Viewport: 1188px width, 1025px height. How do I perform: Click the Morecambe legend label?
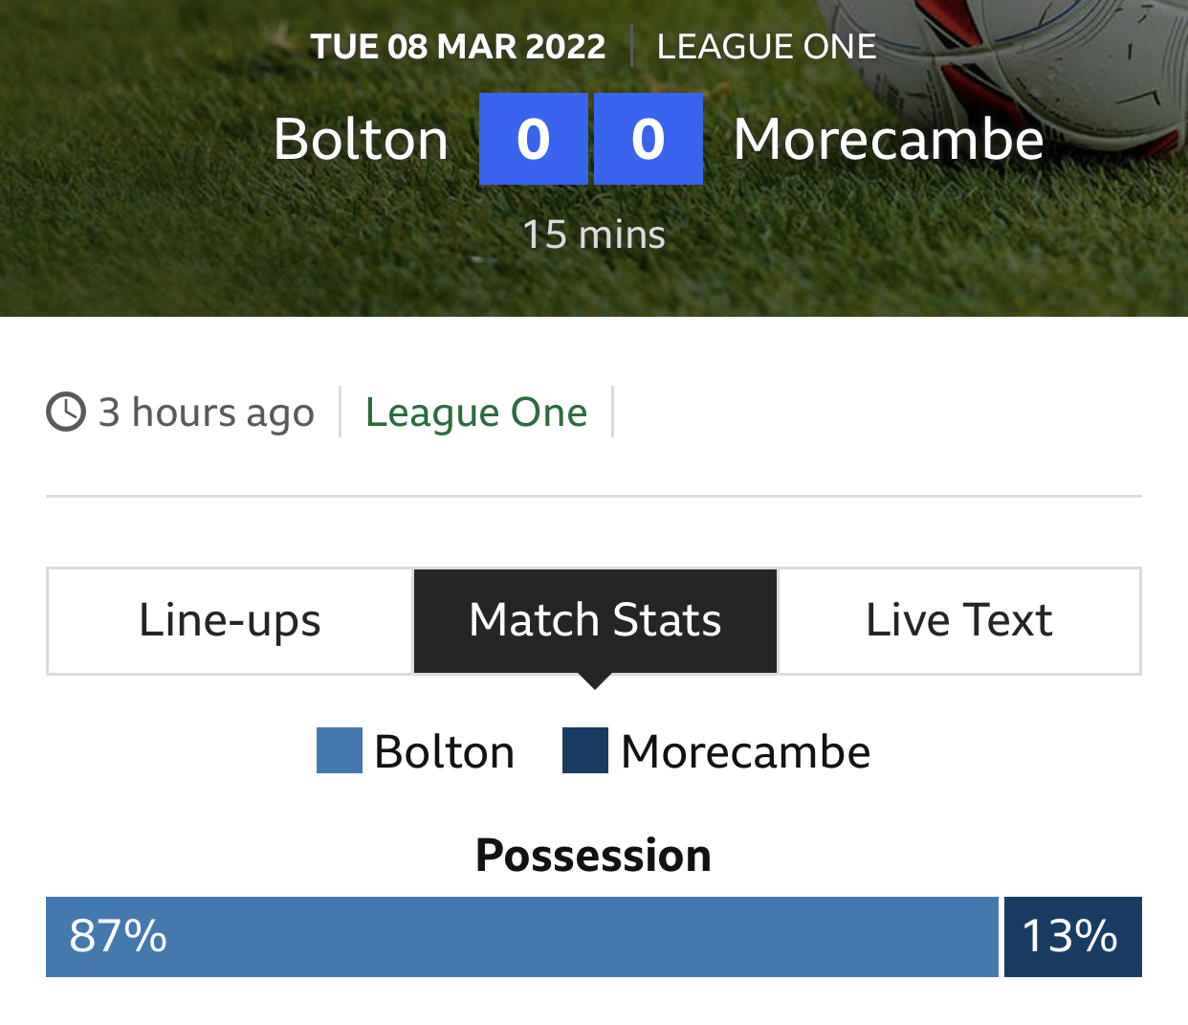[746, 751]
